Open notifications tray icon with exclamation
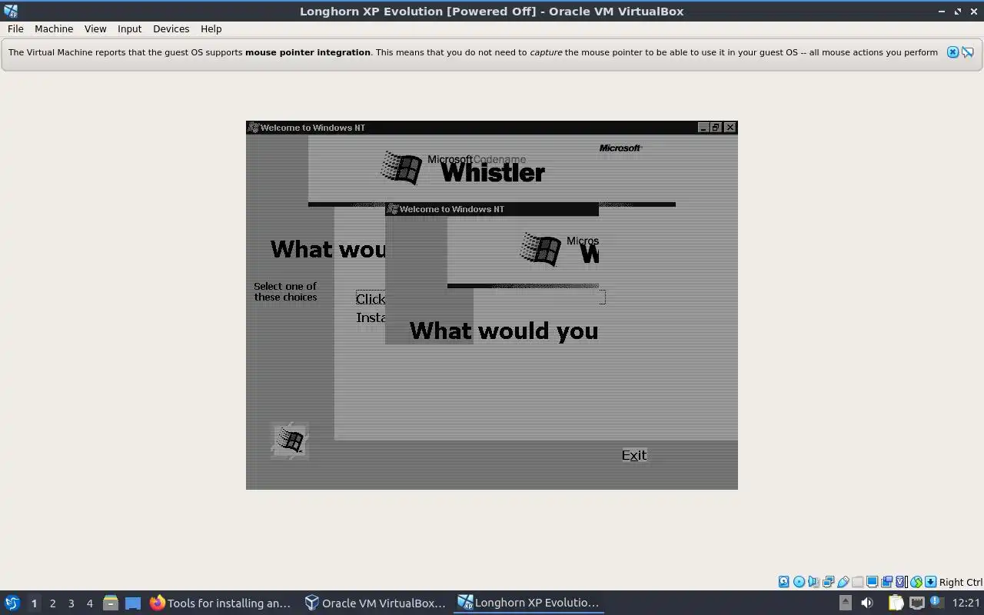This screenshot has height=615, width=984. point(936,601)
